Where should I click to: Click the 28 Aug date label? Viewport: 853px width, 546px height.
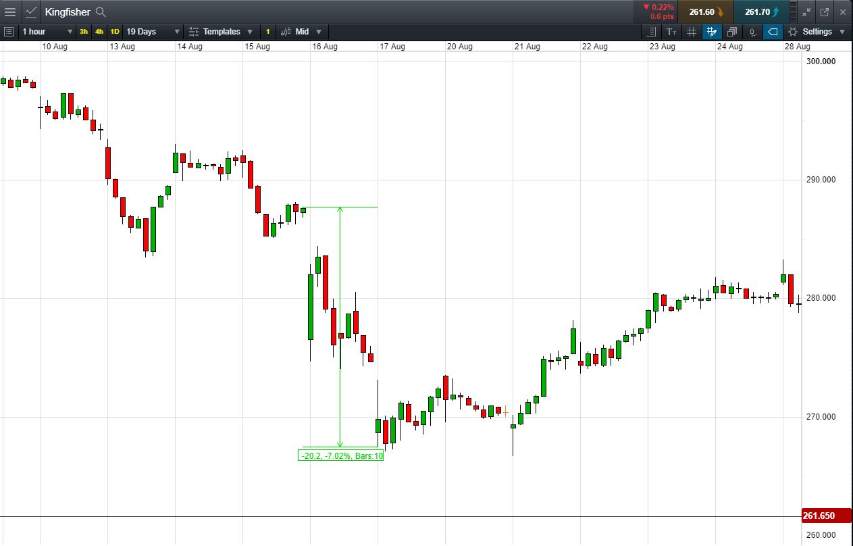(798, 47)
